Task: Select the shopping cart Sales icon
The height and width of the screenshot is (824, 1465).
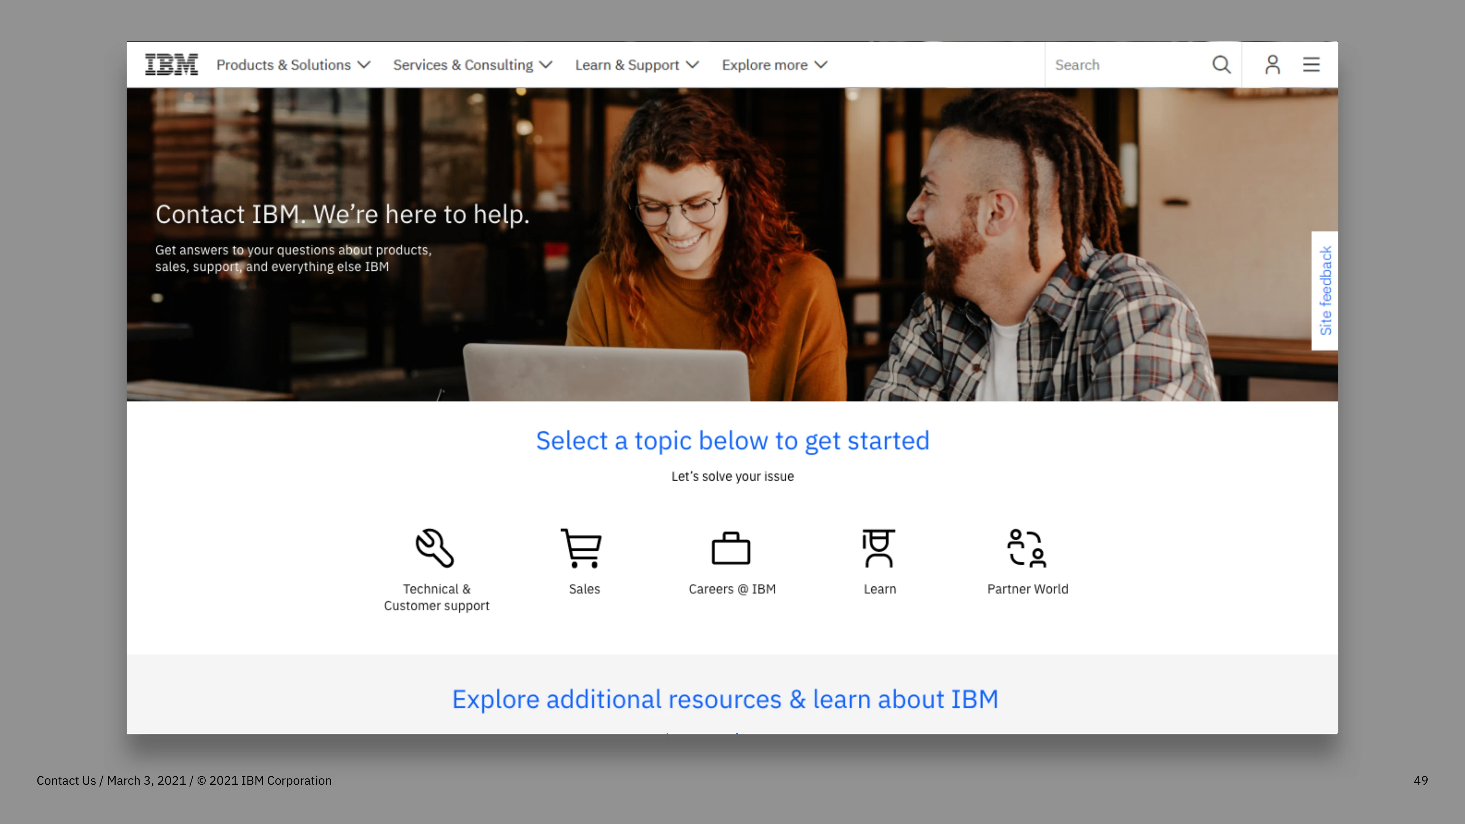Action: (581, 548)
